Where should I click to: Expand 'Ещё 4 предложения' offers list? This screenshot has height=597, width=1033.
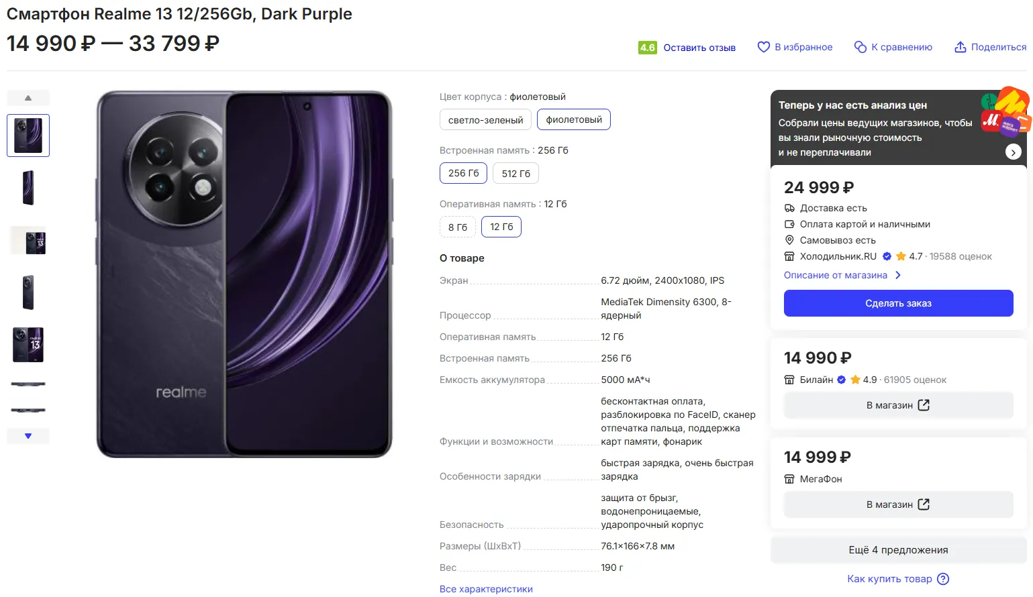(x=898, y=550)
